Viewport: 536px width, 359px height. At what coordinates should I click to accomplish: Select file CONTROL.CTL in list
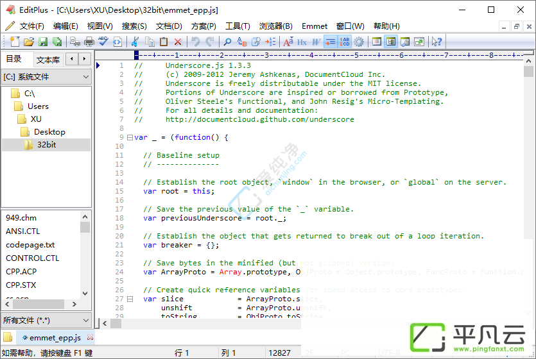click(x=33, y=258)
